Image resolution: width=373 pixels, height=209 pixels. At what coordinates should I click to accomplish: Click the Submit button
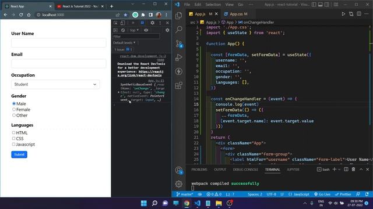tap(19, 154)
